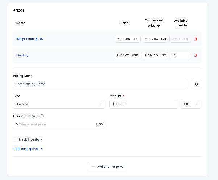The image size is (218, 180).
Task: Edit the $234.00 USD compare-at field
Action: click(x=155, y=55)
